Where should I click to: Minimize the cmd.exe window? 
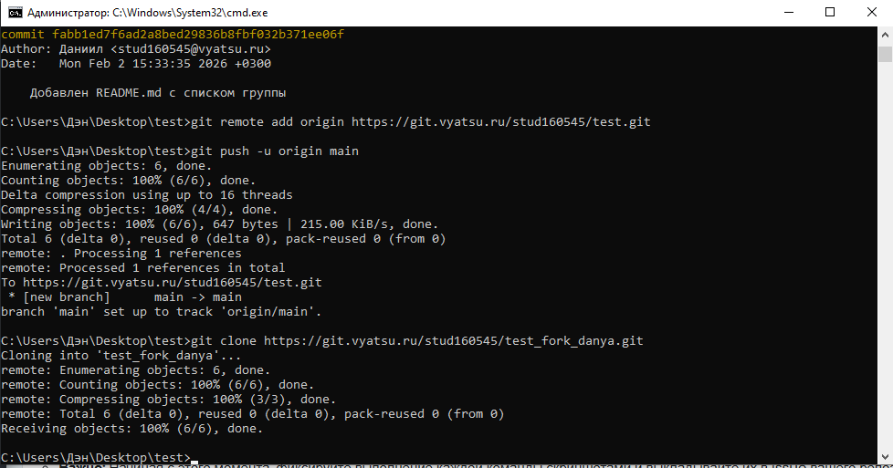pyautogui.click(x=786, y=12)
